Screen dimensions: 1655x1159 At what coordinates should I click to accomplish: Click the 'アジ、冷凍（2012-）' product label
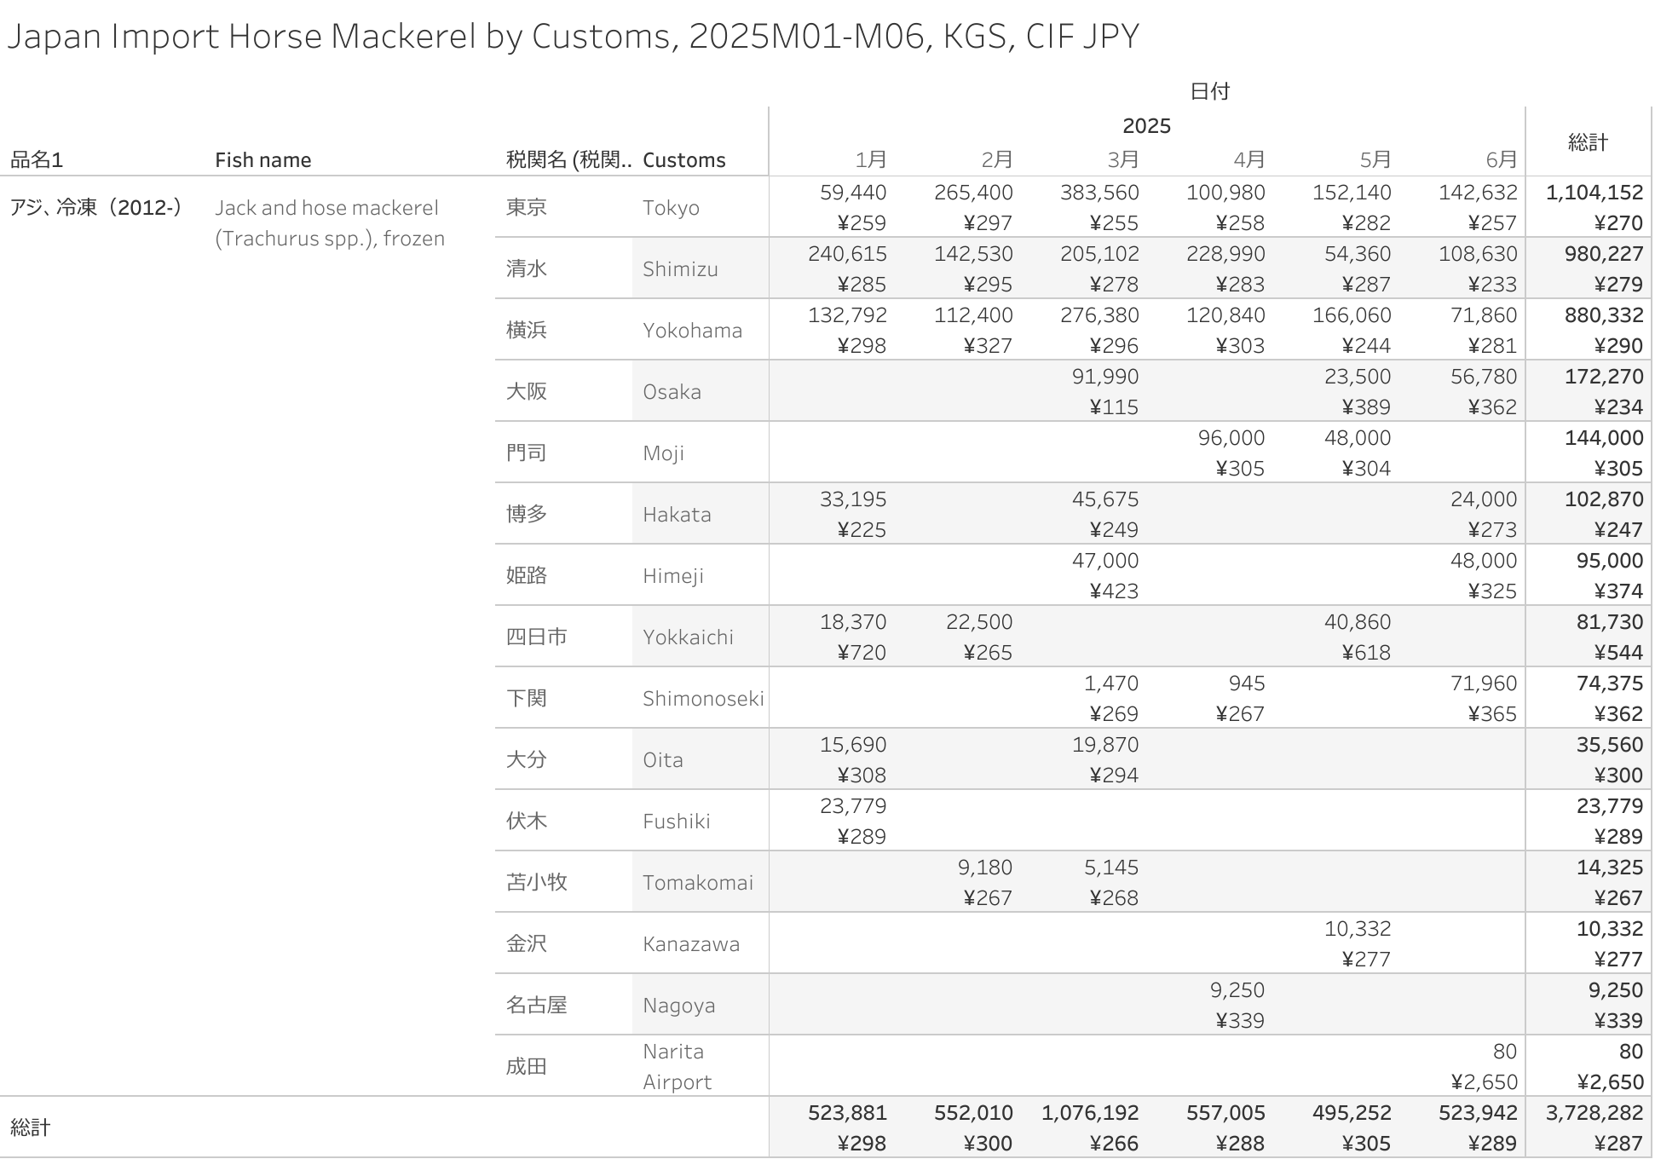click(95, 207)
